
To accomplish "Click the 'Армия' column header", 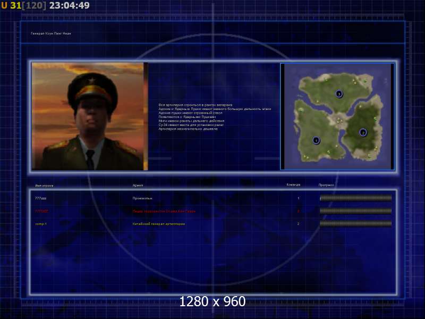I will 138,186.
